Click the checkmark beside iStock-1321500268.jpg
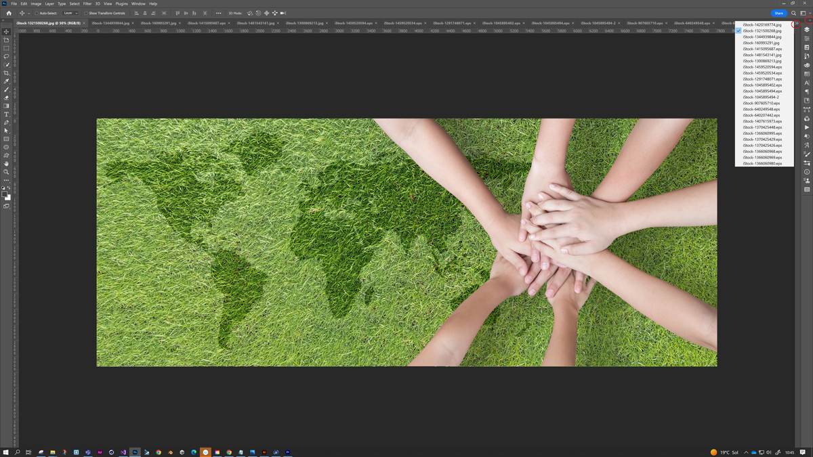 738,31
